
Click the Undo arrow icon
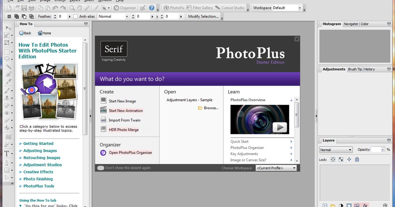55,8
